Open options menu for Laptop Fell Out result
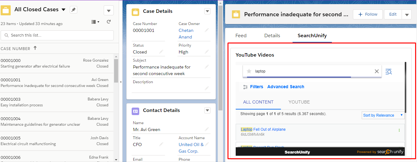 pos(399,130)
